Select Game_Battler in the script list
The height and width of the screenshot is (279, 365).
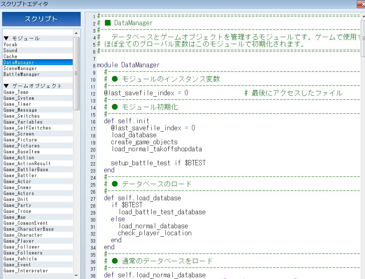pyautogui.click(x=38, y=175)
